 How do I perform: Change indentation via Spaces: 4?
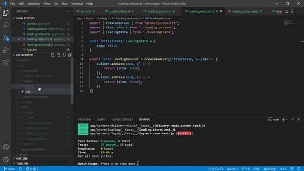pyautogui.click(x=232, y=169)
